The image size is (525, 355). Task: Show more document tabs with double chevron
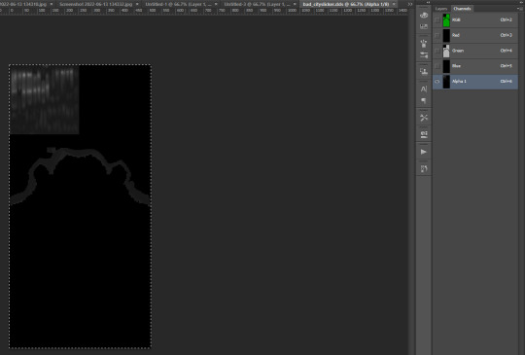coord(410,4)
